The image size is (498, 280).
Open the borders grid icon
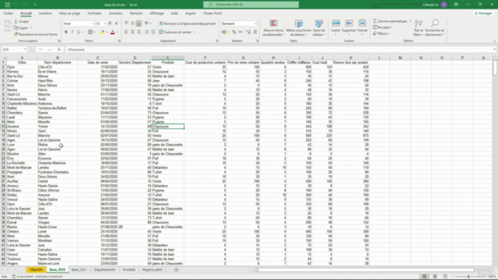click(90, 32)
